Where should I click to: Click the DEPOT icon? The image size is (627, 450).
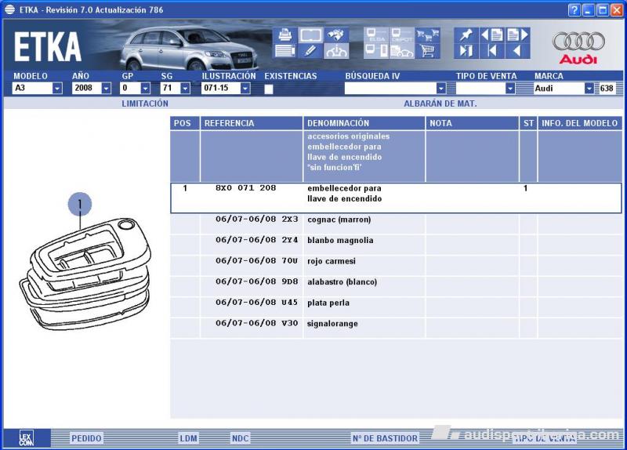[401, 35]
